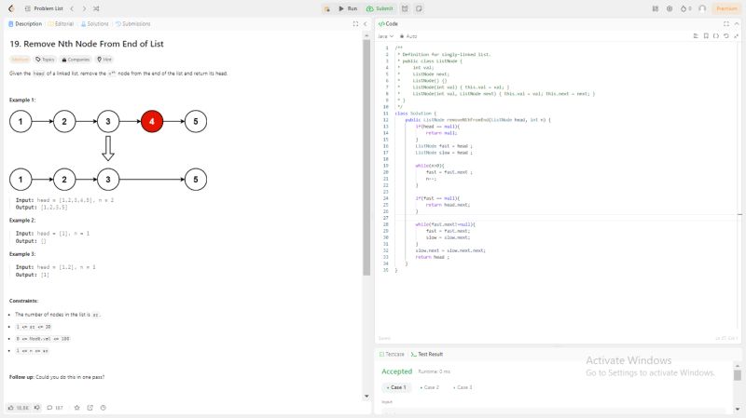Click node 4 highlighted red in diagram
This screenshot has height=418, width=746.
[152, 122]
